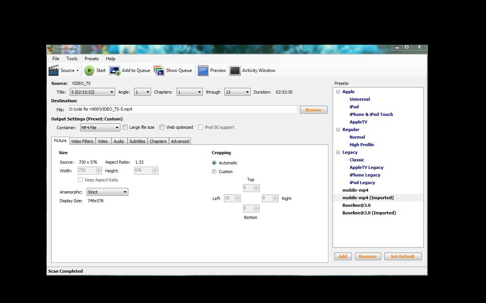Collapse the Apple presets group
This screenshot has height=303, width=486.
coord(338,92)
